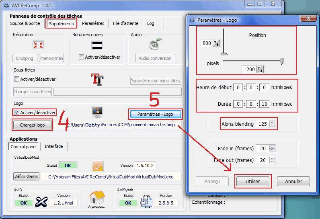320x219 pixels.
Task: Open A propos house icon
Action: [x=97, y=197]
